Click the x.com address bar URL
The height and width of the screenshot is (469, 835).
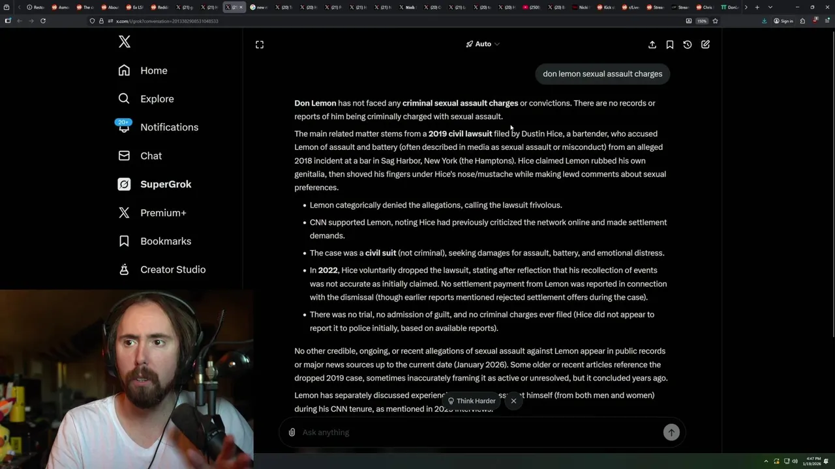167,21
